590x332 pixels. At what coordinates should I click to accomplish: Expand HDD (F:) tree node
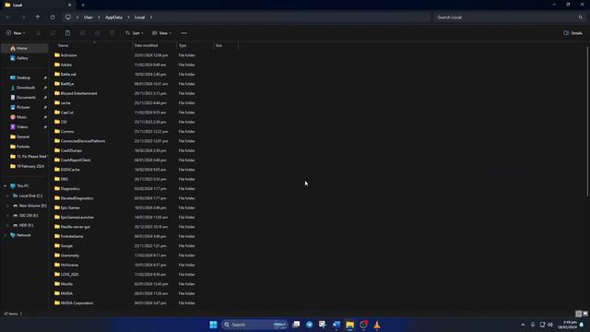point(8,225)
